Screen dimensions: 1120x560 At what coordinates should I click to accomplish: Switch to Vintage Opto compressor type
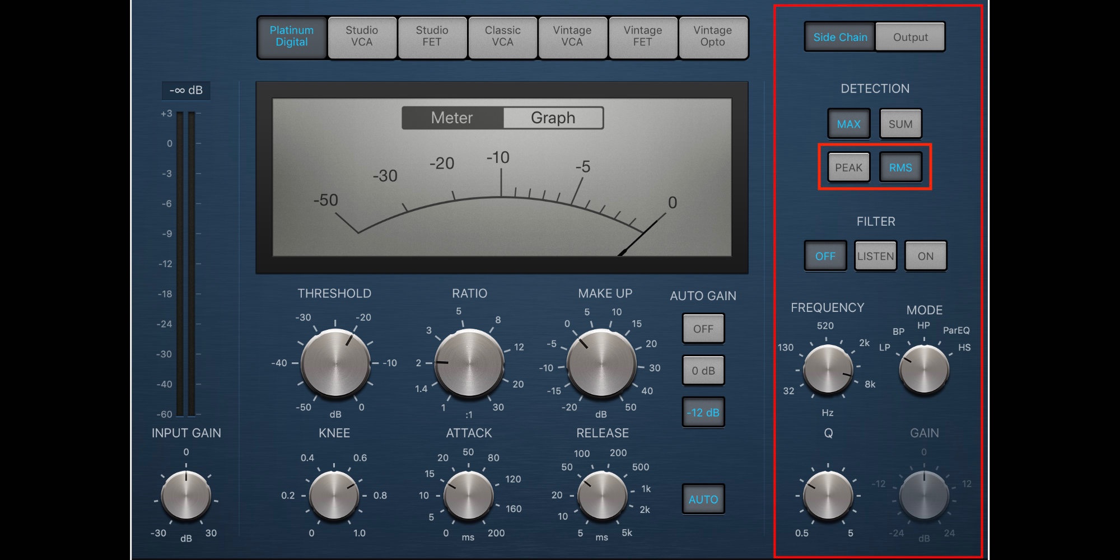tap(712, 37)
